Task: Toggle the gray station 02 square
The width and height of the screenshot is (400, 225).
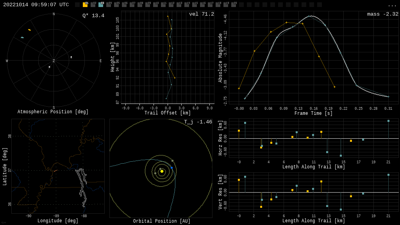Action: 93,5
